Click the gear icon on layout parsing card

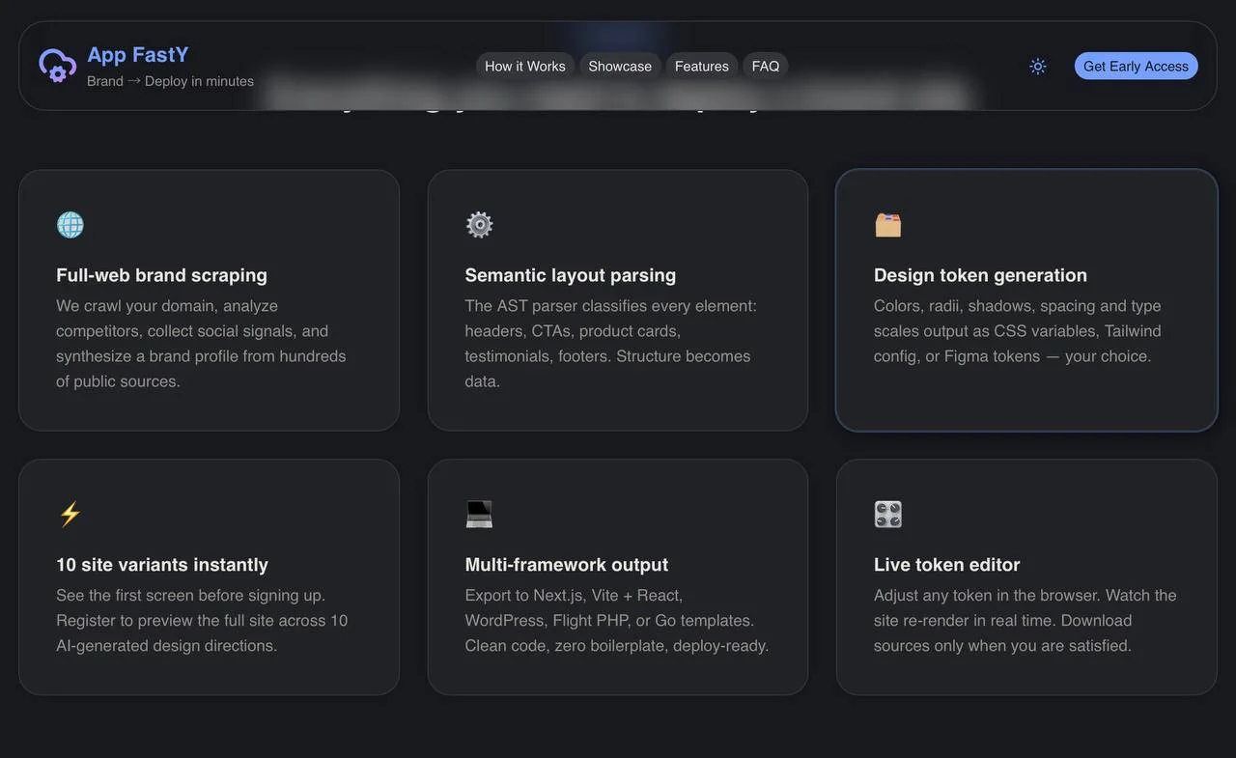pyautogui.click(x=479, y=225)
